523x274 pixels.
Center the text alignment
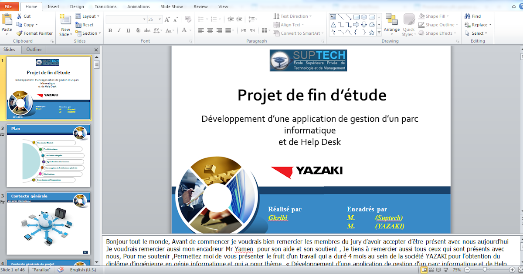210,30
